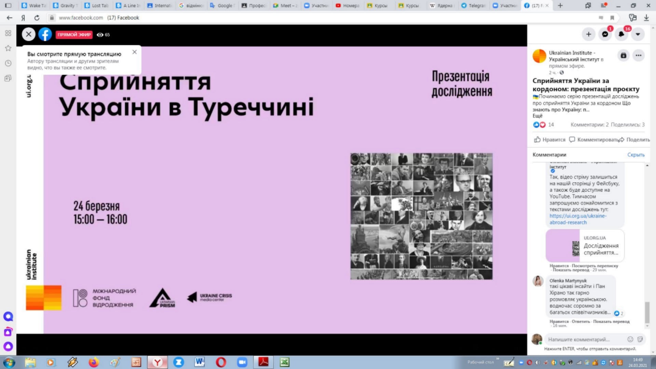Click Комментировать button
This screenshot has height=369, width=656.
[x=594, y=139]
